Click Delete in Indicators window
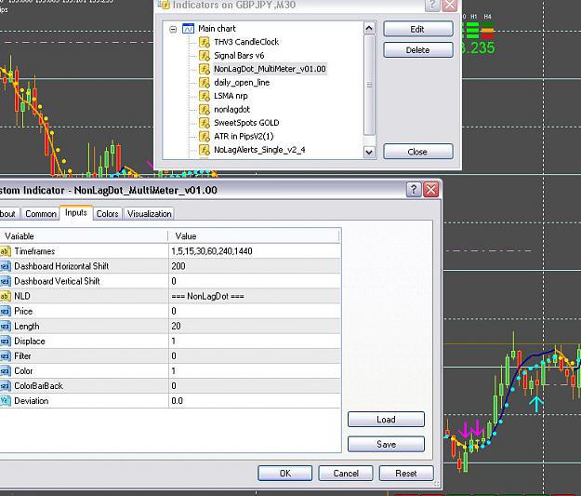581x496 pixels. pos(418,49)
